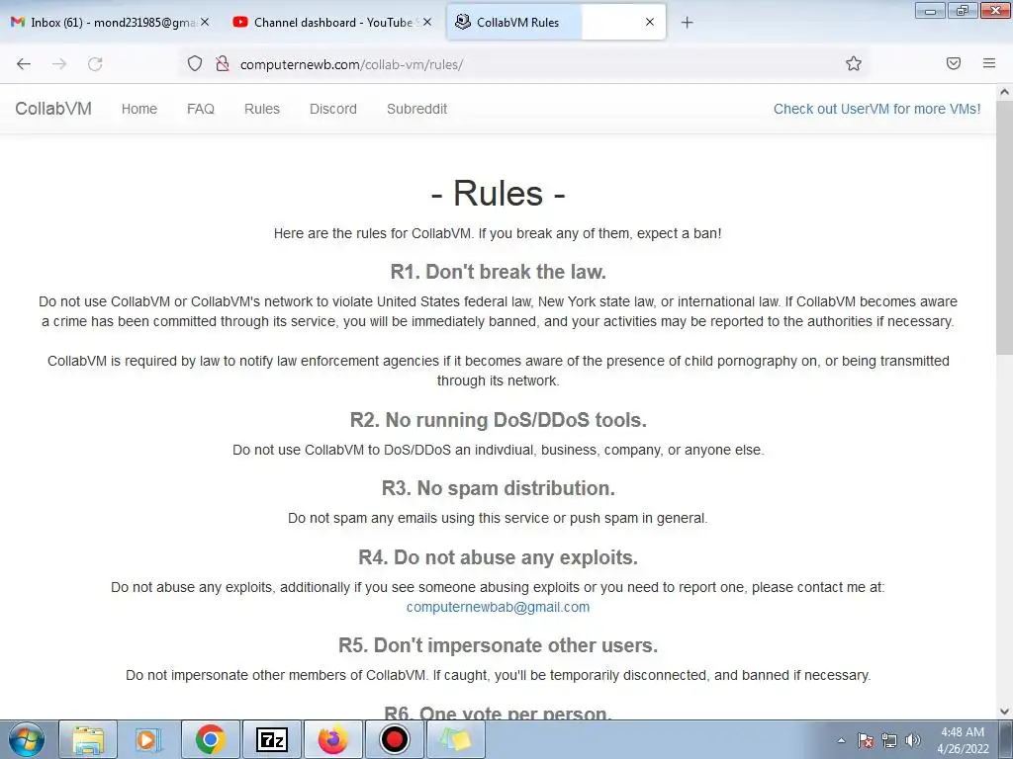Open Google Chrome from the taskbar

[210, 739]
